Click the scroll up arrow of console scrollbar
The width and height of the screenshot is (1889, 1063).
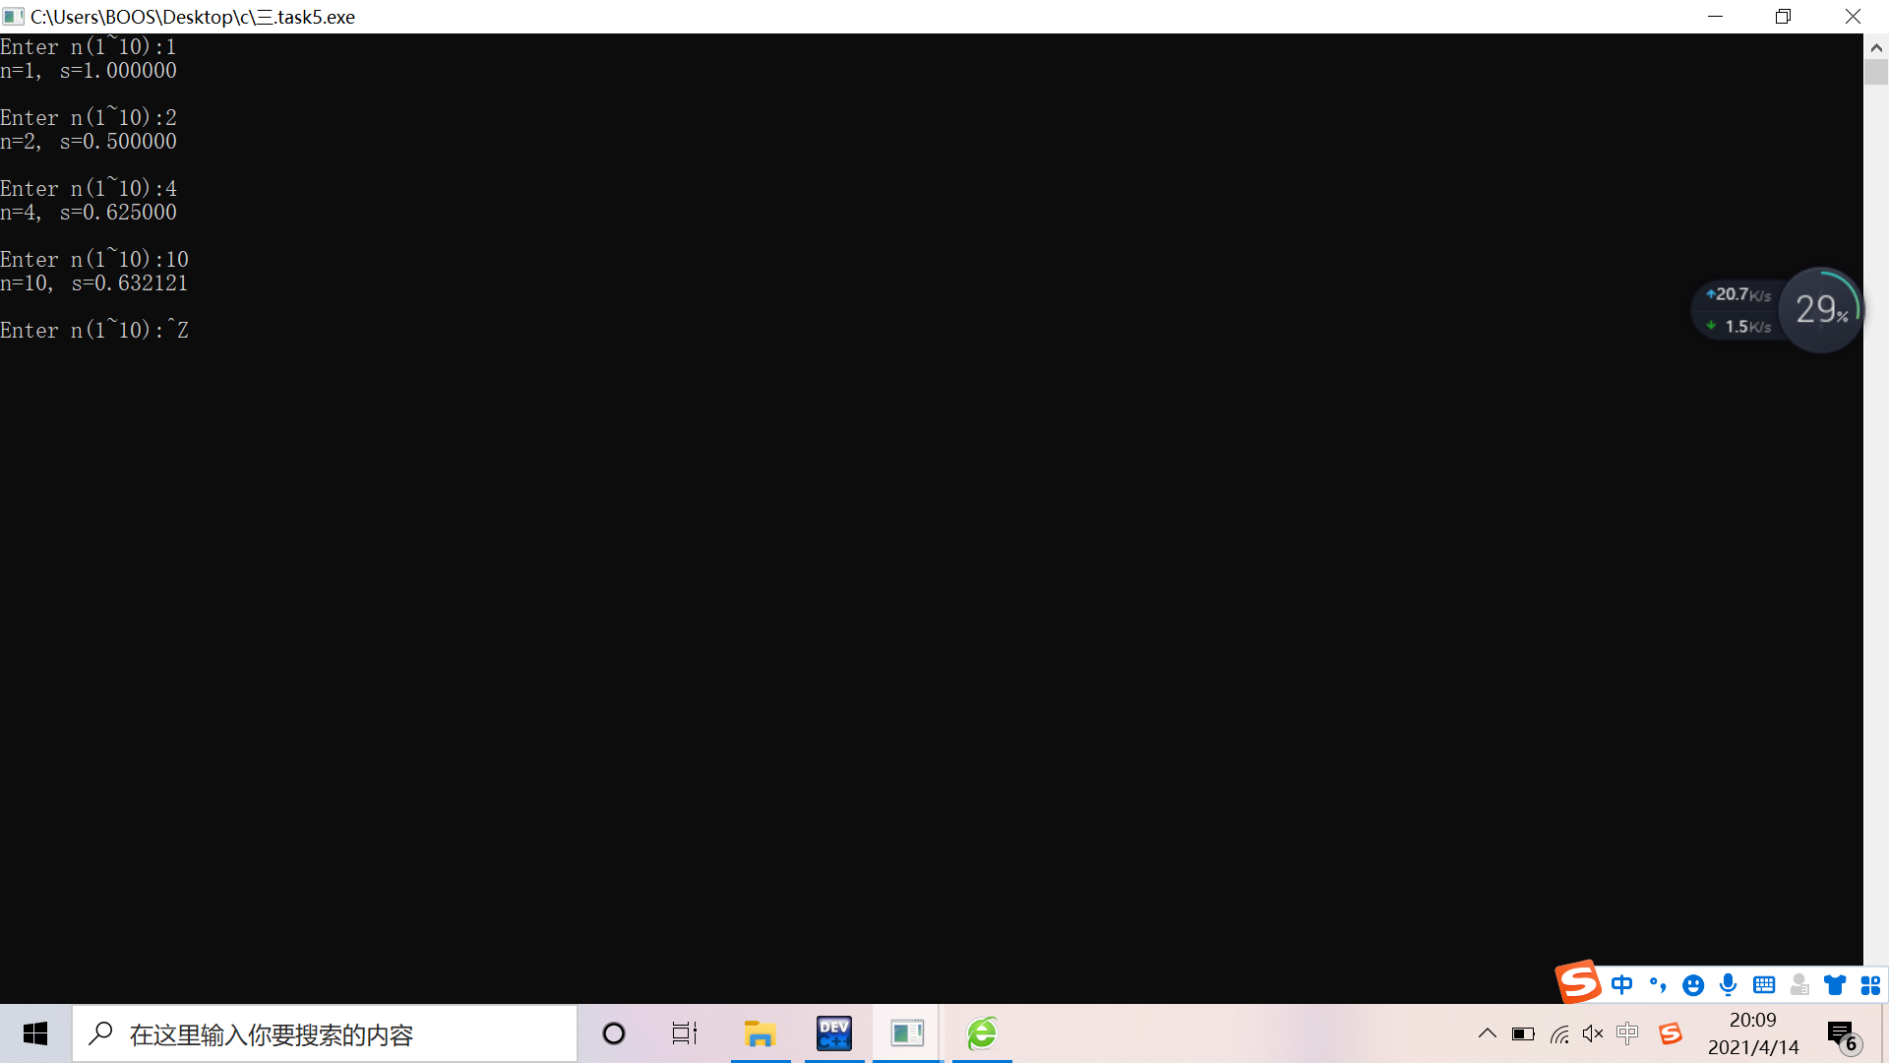tap(1876, 47)
